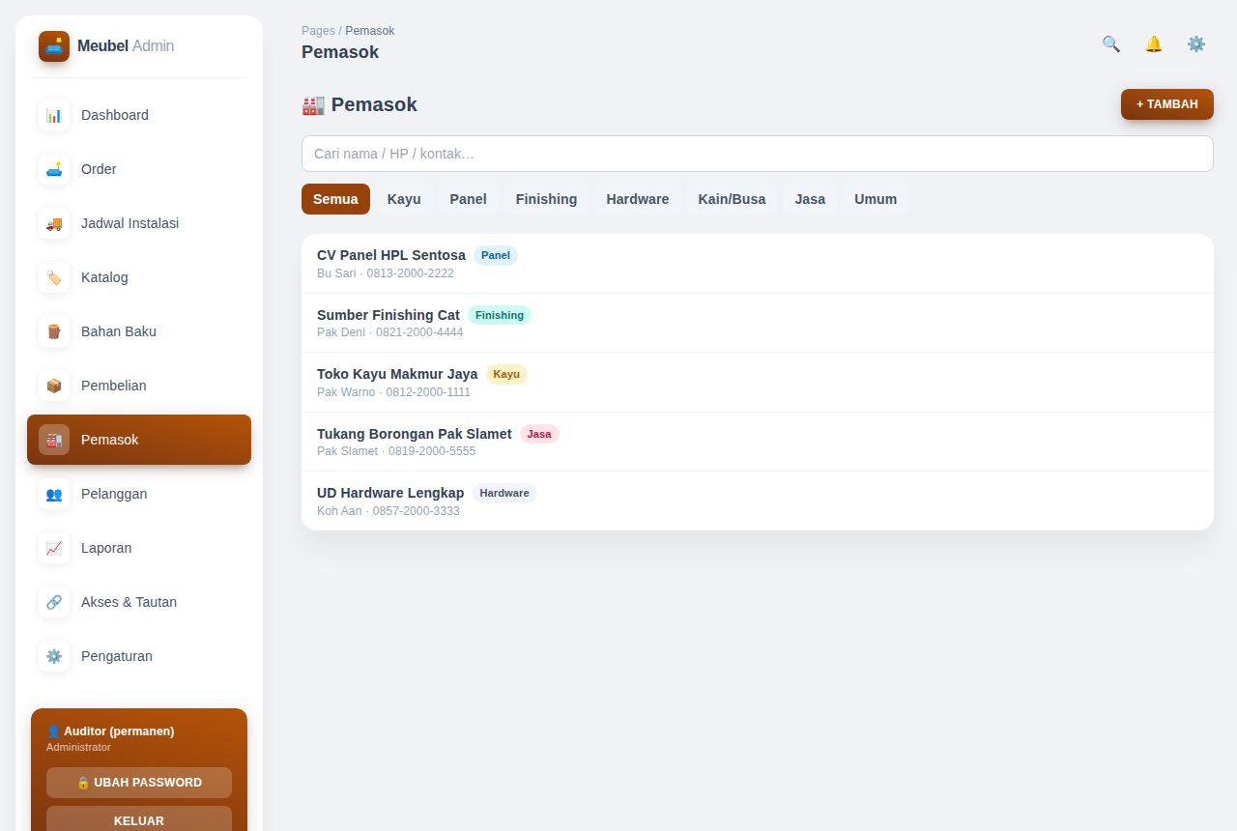This screenshot has width=1237, height=831.
Task: Click the Auditor (permanen) user name
Action: [x=119, y=731]
